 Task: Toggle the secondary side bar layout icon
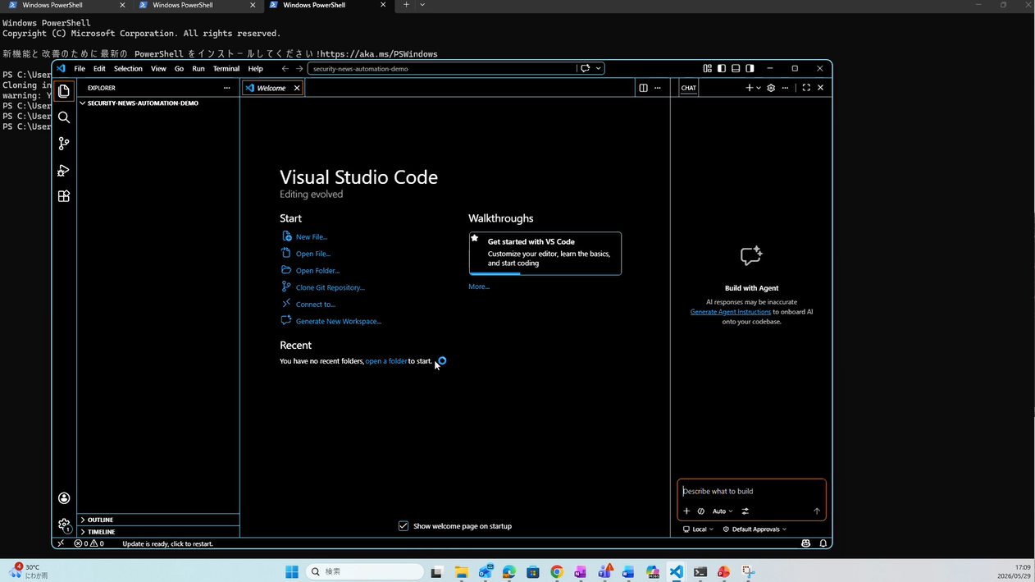750,68
